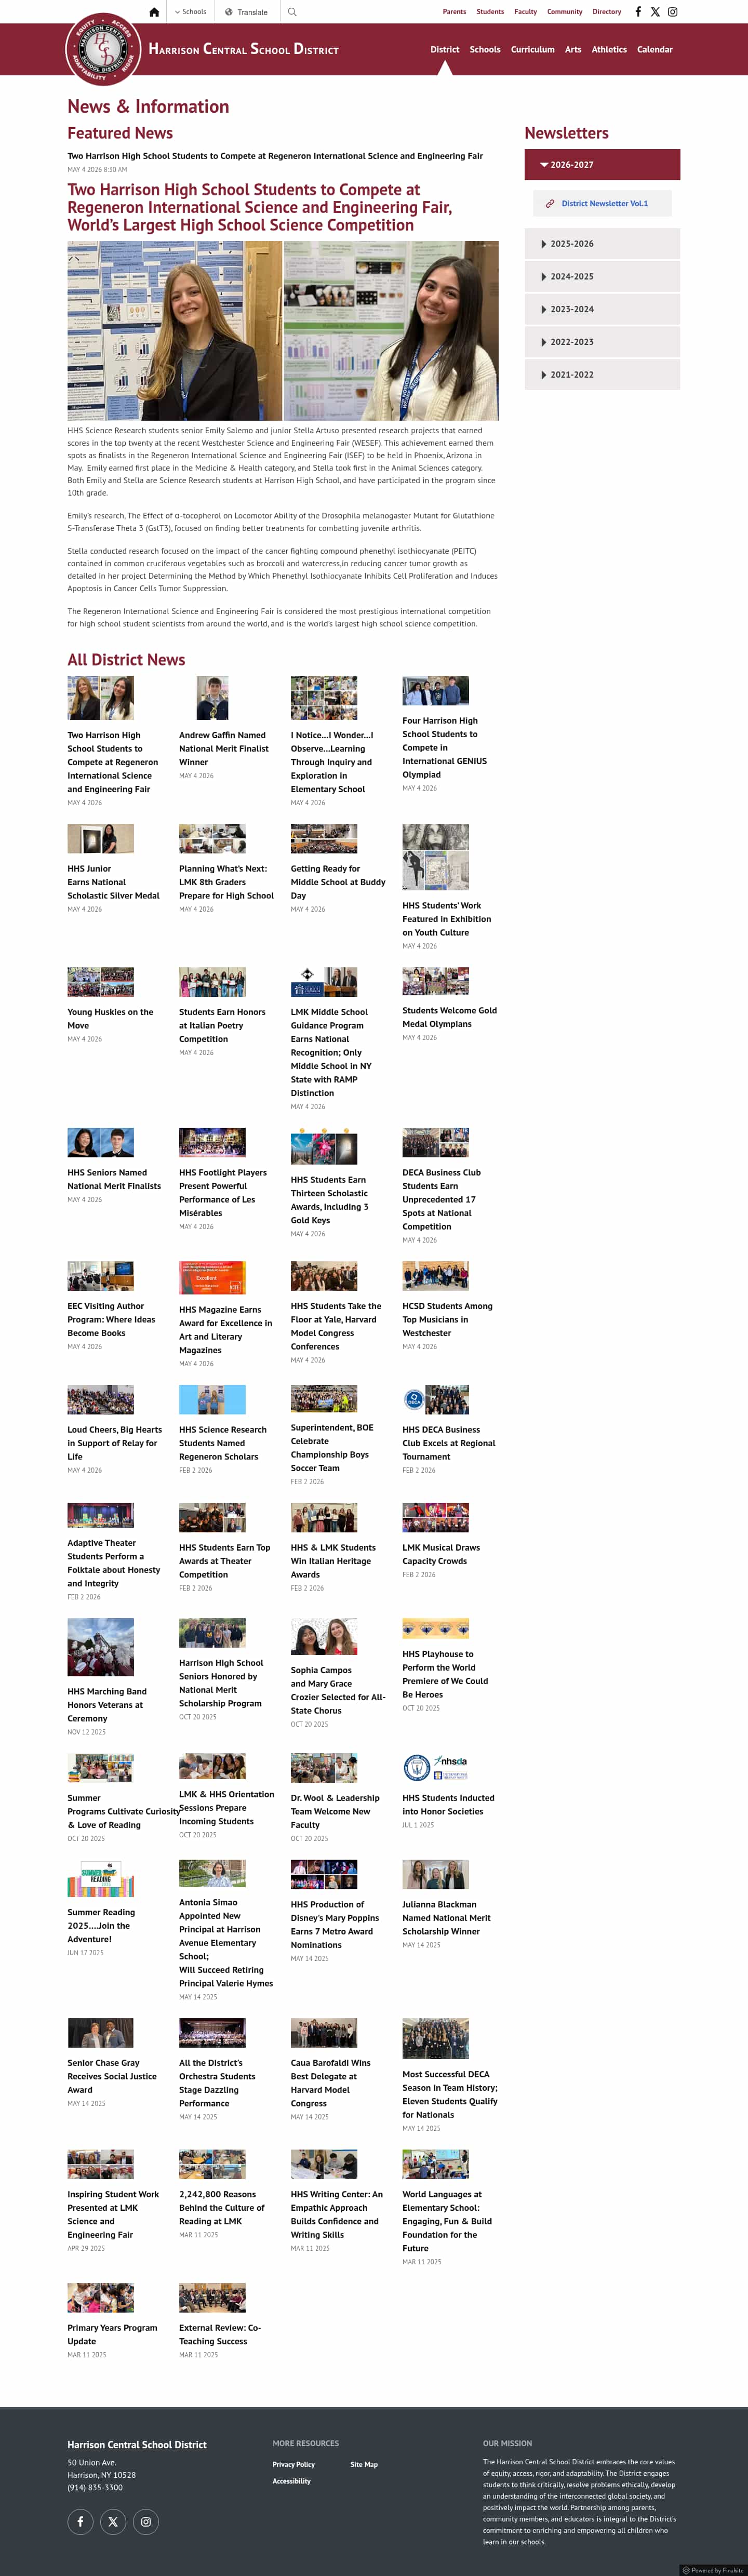
Task: Open the Directory link in the top bar
Action: click(606, 12)
